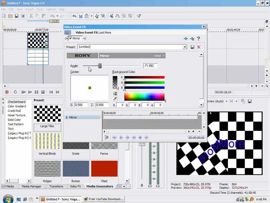The image size is (270, 203).
Task: Select the Selection Edit tool
Action: pos(124,16)
